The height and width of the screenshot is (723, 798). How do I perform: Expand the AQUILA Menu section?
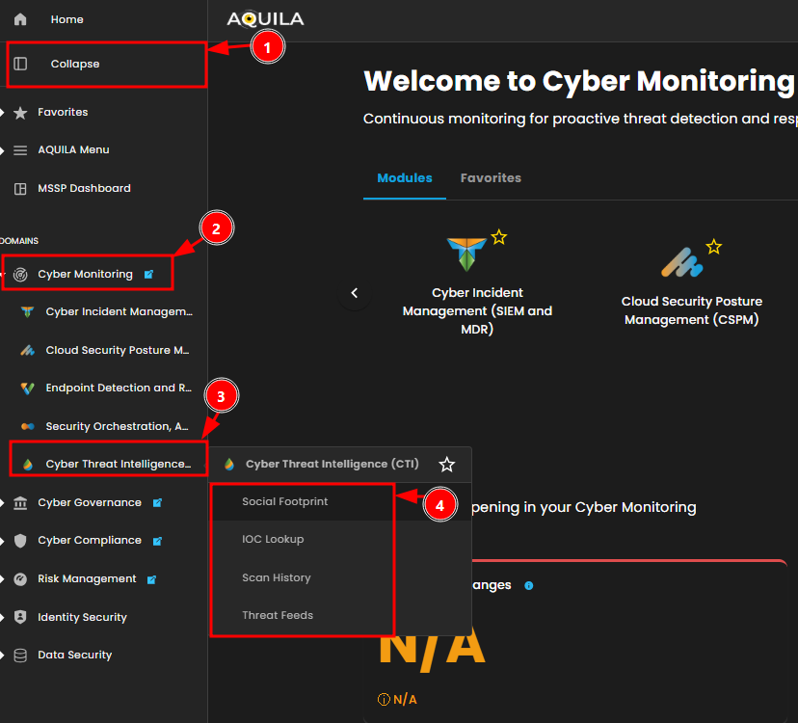[x=3, y=150]
